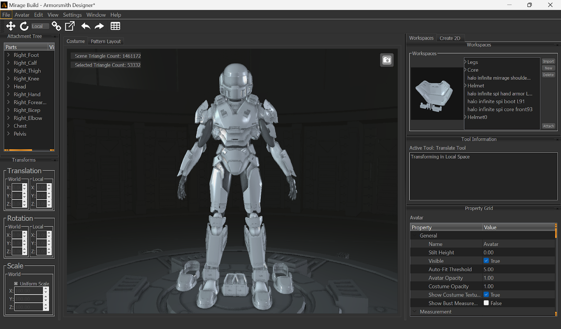This screenshot has width=561, height=329.
Task: Click the Vis column header
Action: [52, 47]
